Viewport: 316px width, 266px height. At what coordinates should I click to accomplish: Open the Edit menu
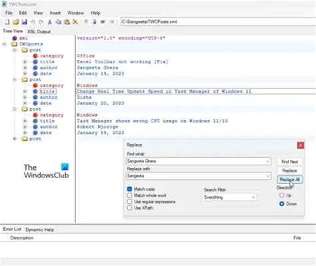click(23, 13)
